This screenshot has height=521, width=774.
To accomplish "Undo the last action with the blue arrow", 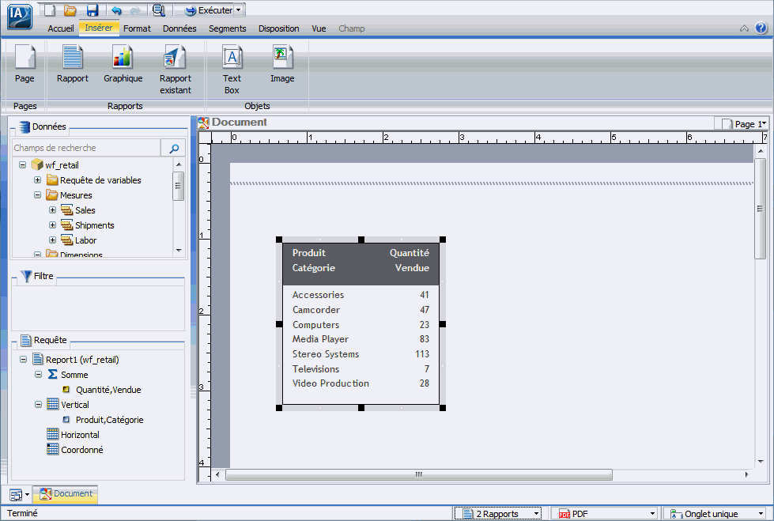I will [116, 10].
